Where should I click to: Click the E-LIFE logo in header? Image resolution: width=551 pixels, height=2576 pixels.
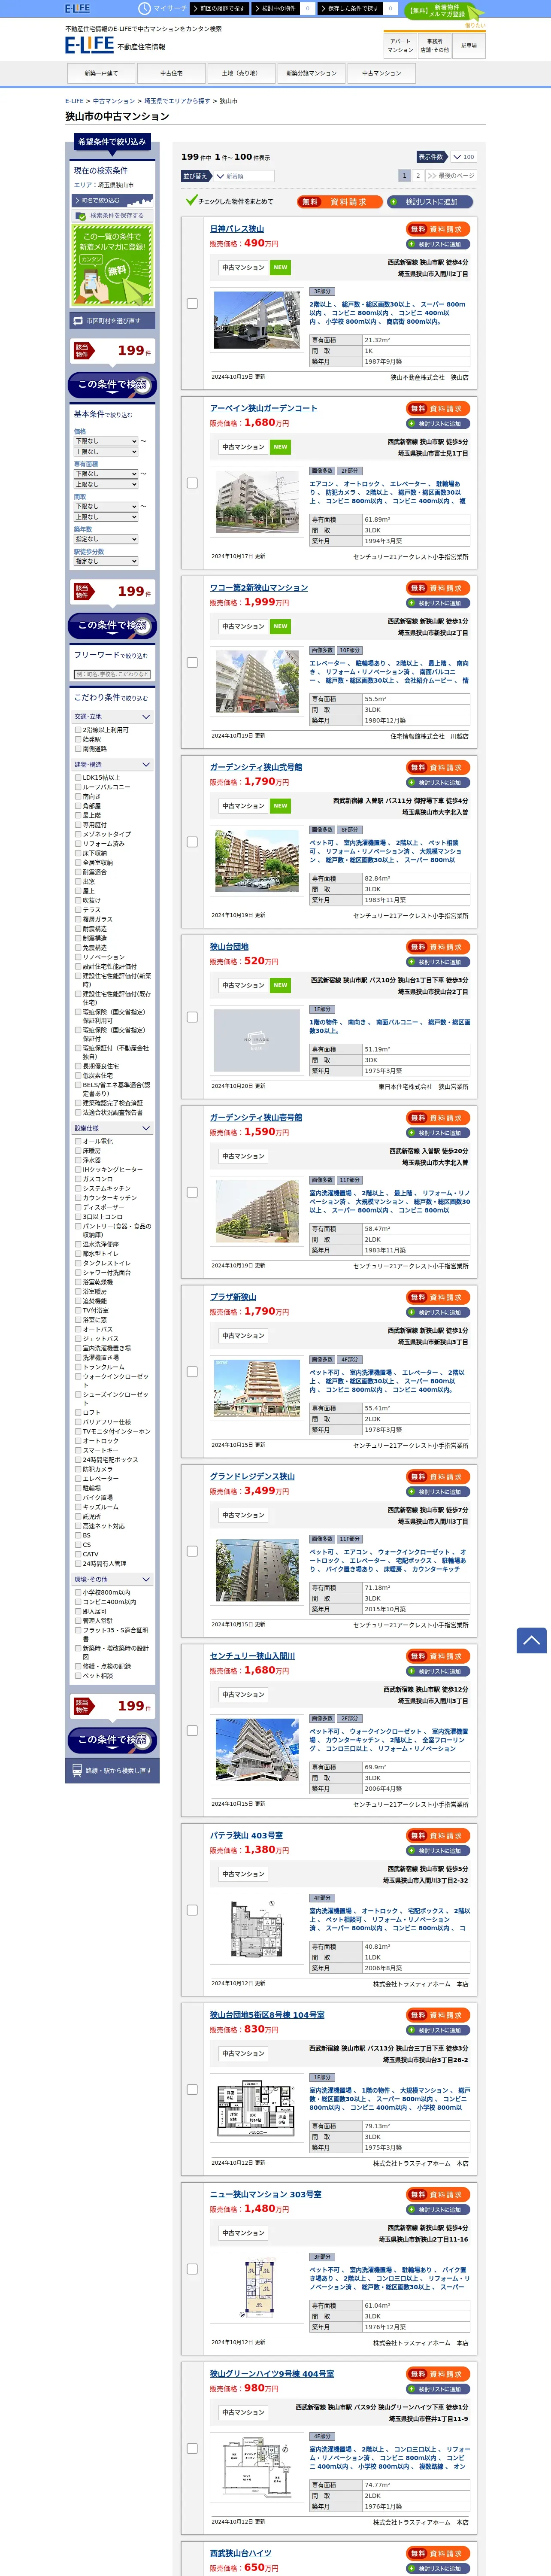tap(89, 45)
